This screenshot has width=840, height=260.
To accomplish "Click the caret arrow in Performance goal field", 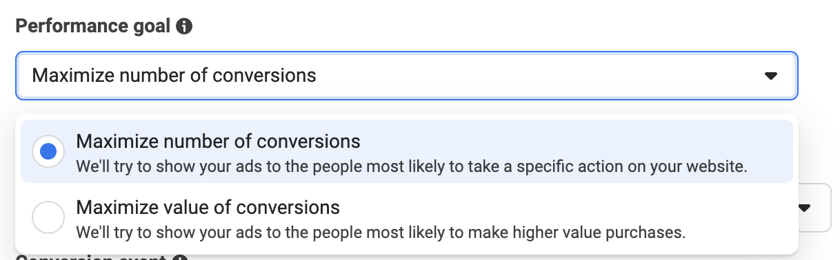I will [x=771, y=75].
